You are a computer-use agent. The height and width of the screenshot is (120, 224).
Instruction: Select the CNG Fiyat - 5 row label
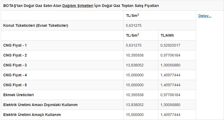(x=15, y=85)
